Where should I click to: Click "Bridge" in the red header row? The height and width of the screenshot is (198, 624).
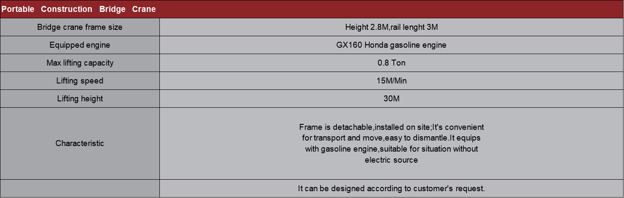(x=112, y=9)
